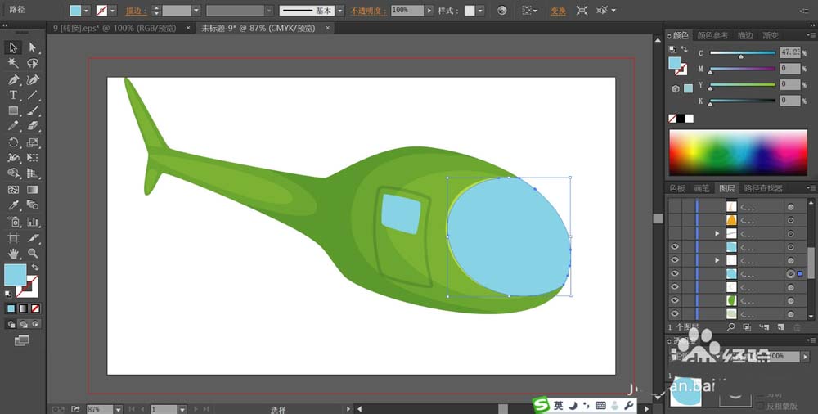The image size is (818, 414).
Task: Select the Direct Selection tool
Action: (33, 48)
